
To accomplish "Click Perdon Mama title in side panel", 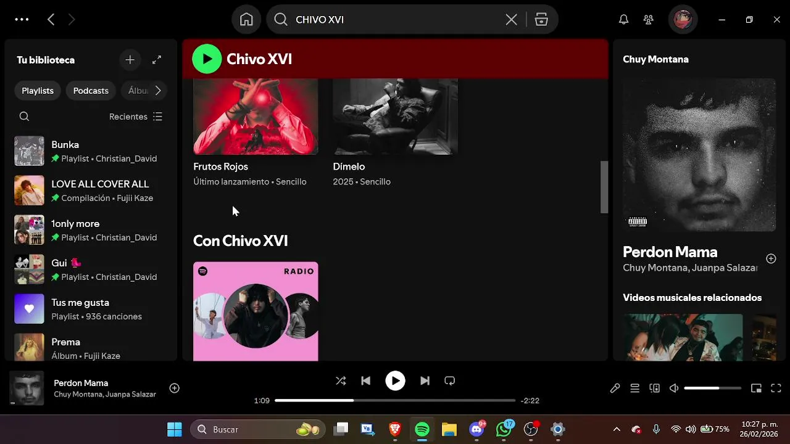I will coord(670,252).
